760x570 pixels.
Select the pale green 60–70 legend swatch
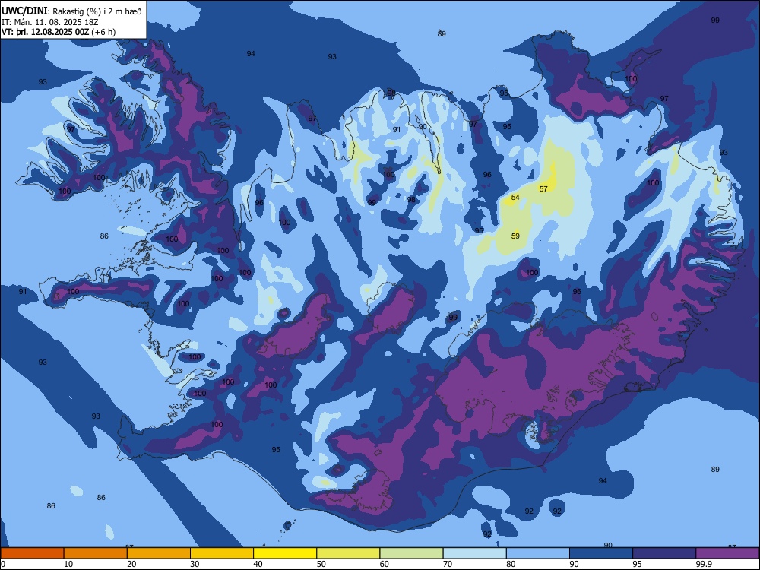click(411, 553)
